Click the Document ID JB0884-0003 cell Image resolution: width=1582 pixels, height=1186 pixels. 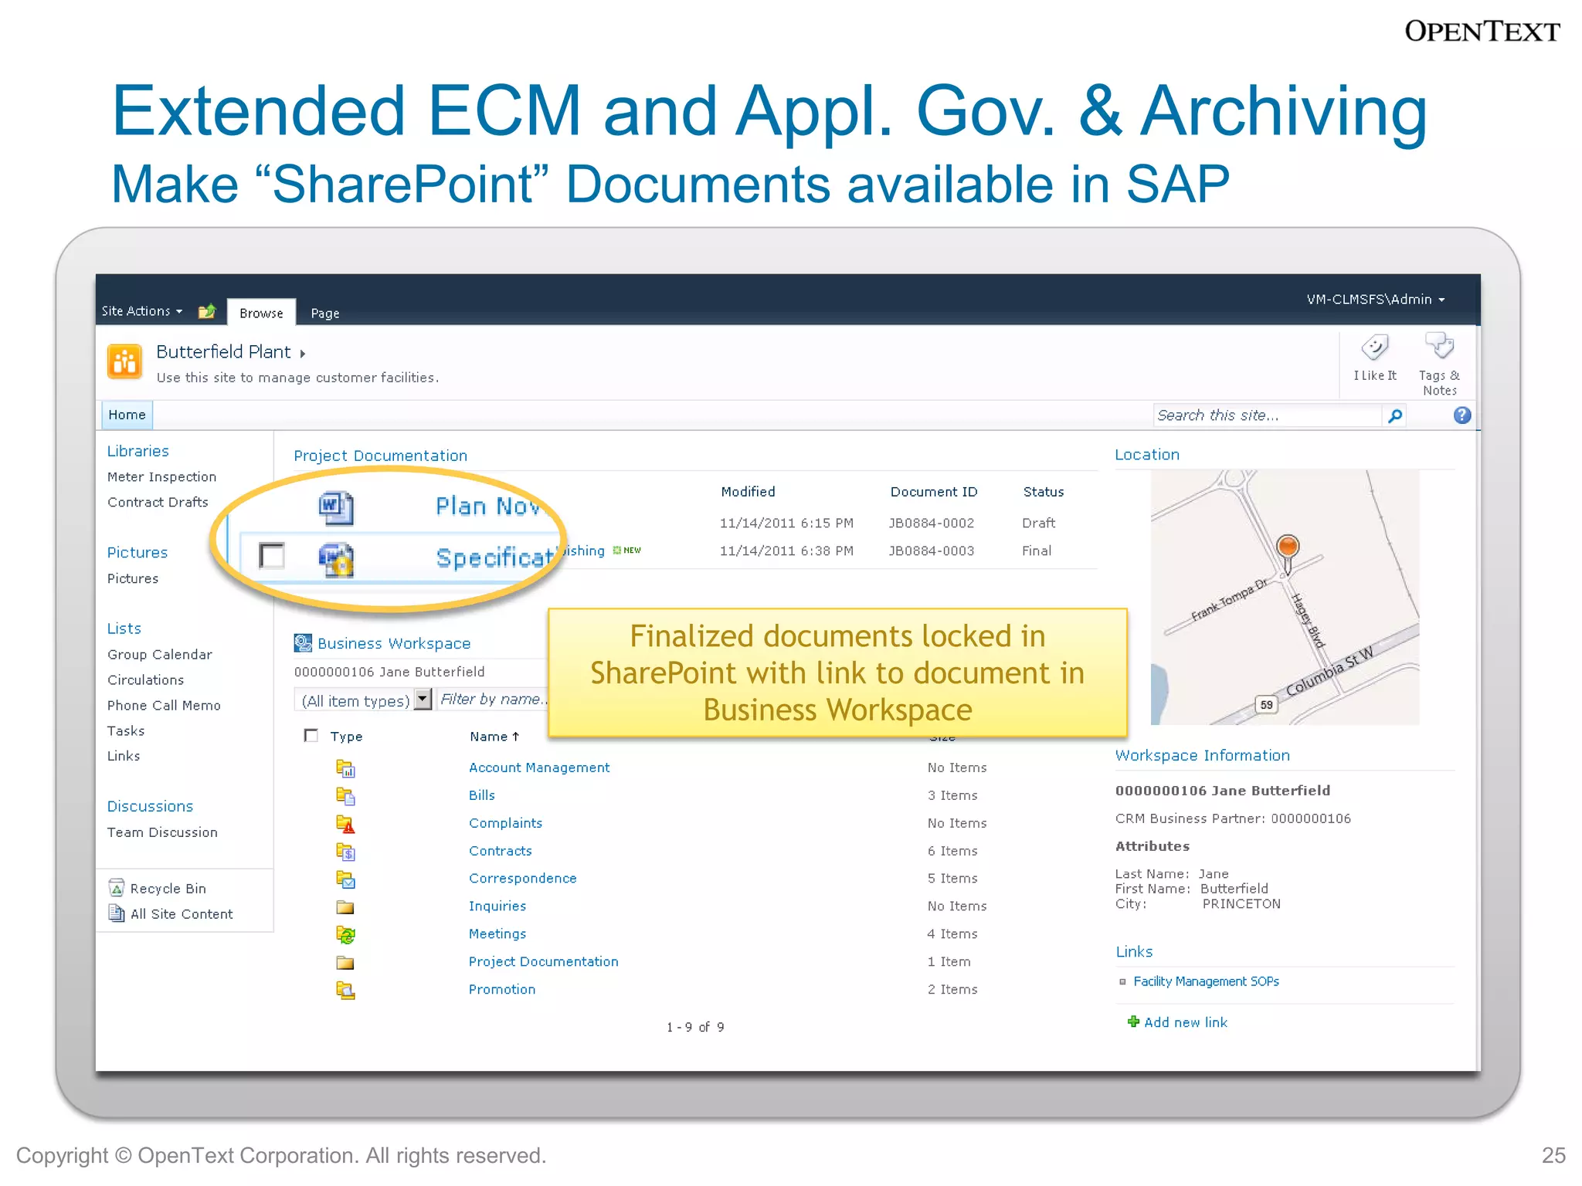pyautogui.click(x=932, y=551)
